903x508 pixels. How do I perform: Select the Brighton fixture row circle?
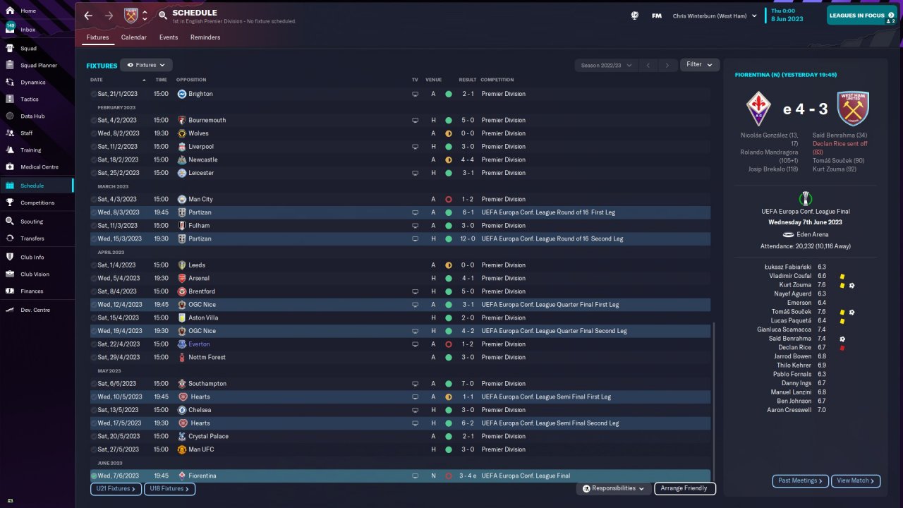94,94
